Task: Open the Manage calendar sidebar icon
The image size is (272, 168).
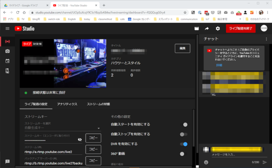Action: coord(8,61)
